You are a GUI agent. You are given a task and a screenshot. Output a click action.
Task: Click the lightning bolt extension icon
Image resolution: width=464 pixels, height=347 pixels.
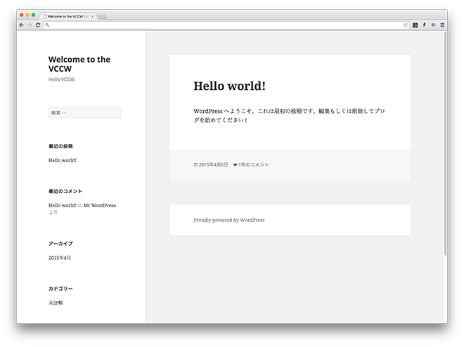pos(424,25)
